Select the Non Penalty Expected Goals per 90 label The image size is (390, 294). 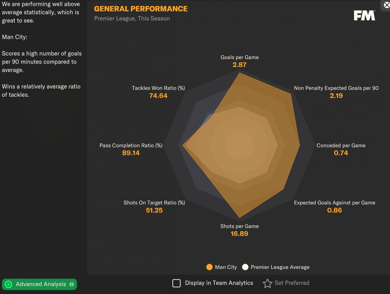[x=336, y=88]
